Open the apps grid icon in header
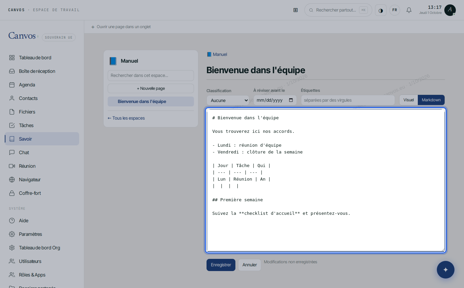 tap(296, 10)
